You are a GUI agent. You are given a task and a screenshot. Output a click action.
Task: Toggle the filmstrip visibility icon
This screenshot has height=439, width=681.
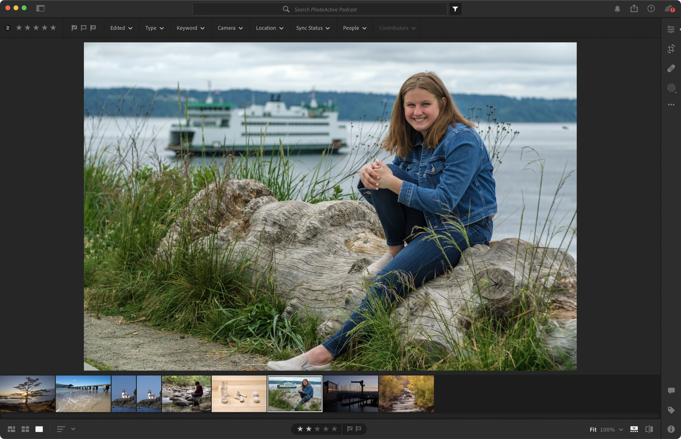pos(634,429)
